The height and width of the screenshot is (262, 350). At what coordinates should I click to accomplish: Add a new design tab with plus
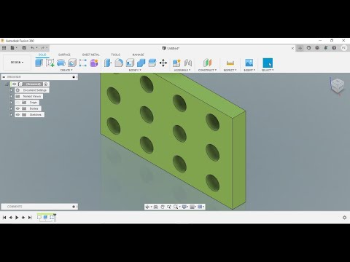coord(300,48)
